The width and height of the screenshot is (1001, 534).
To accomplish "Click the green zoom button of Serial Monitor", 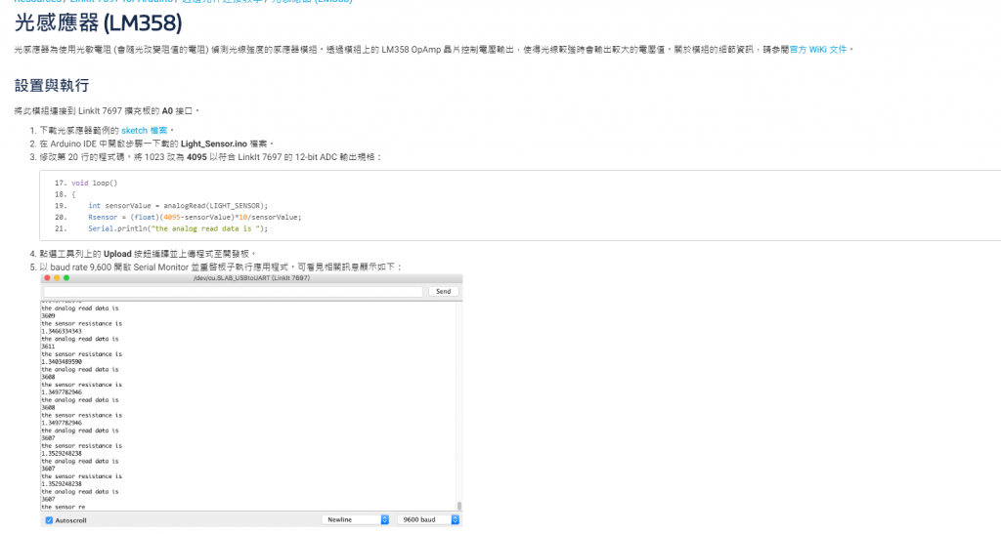I will click(65, 278).
